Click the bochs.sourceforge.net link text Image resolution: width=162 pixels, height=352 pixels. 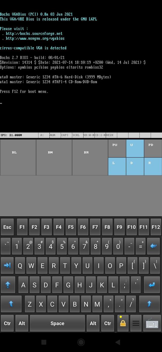[33, 34]
